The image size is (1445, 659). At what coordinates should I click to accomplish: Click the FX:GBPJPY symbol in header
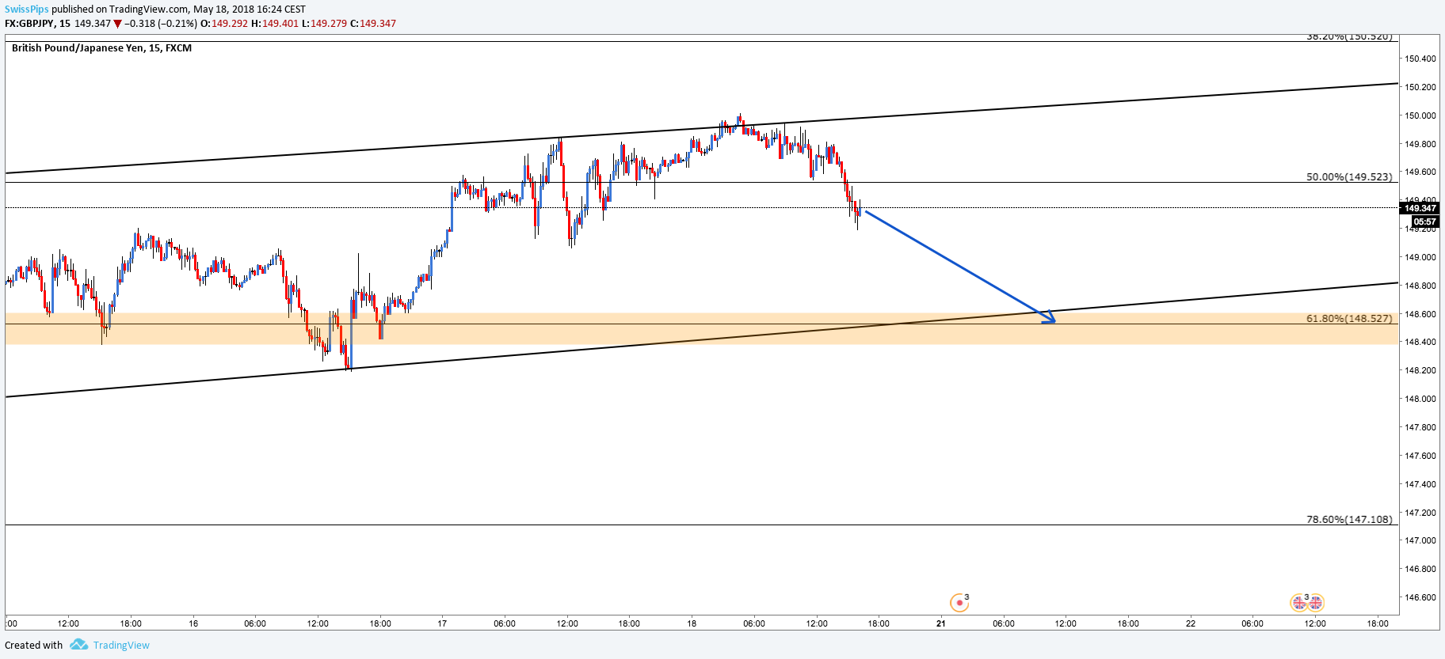click(29, 24)
